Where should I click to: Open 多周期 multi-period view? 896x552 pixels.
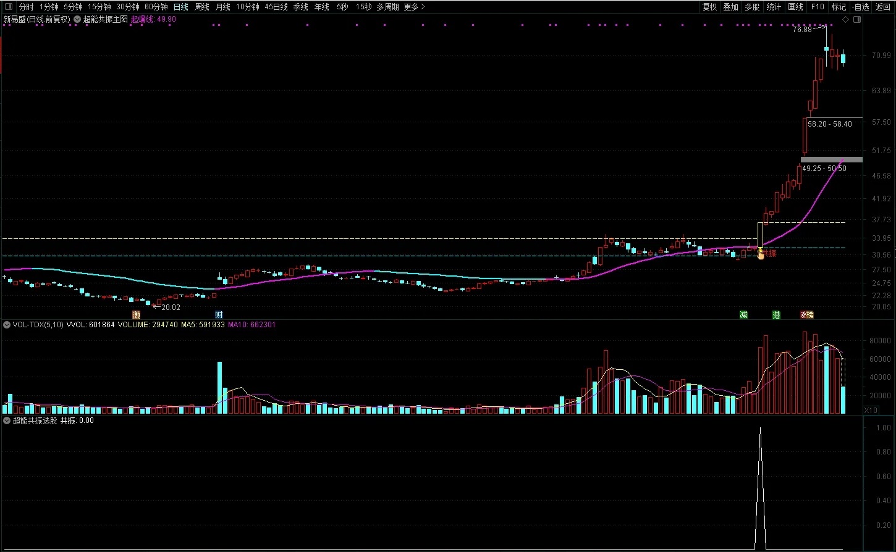pos(387,7)
